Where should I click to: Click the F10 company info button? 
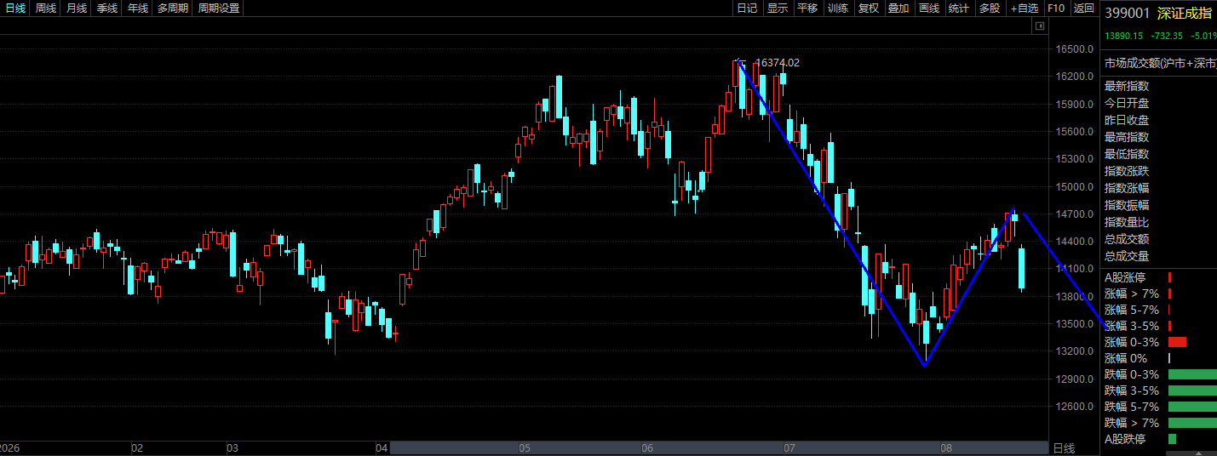1056,9
